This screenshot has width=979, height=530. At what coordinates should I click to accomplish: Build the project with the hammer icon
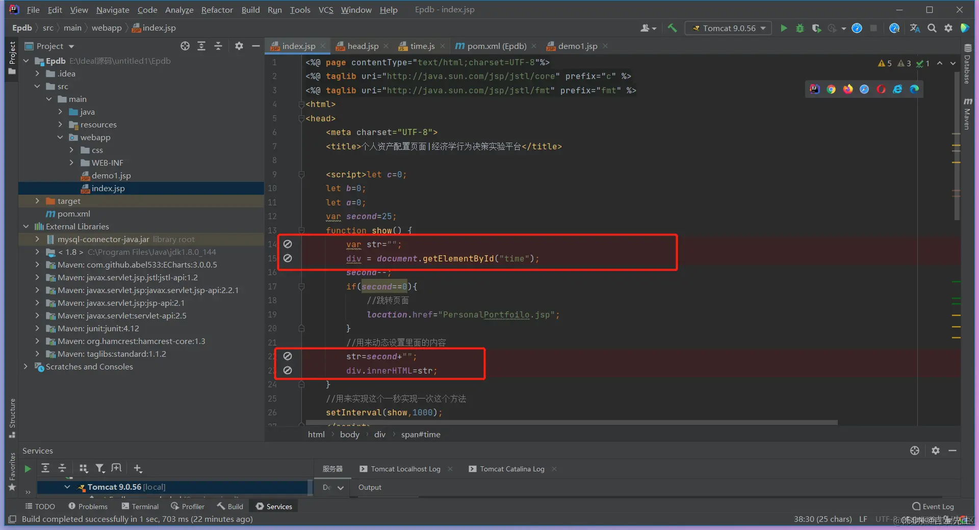point(673,28)
